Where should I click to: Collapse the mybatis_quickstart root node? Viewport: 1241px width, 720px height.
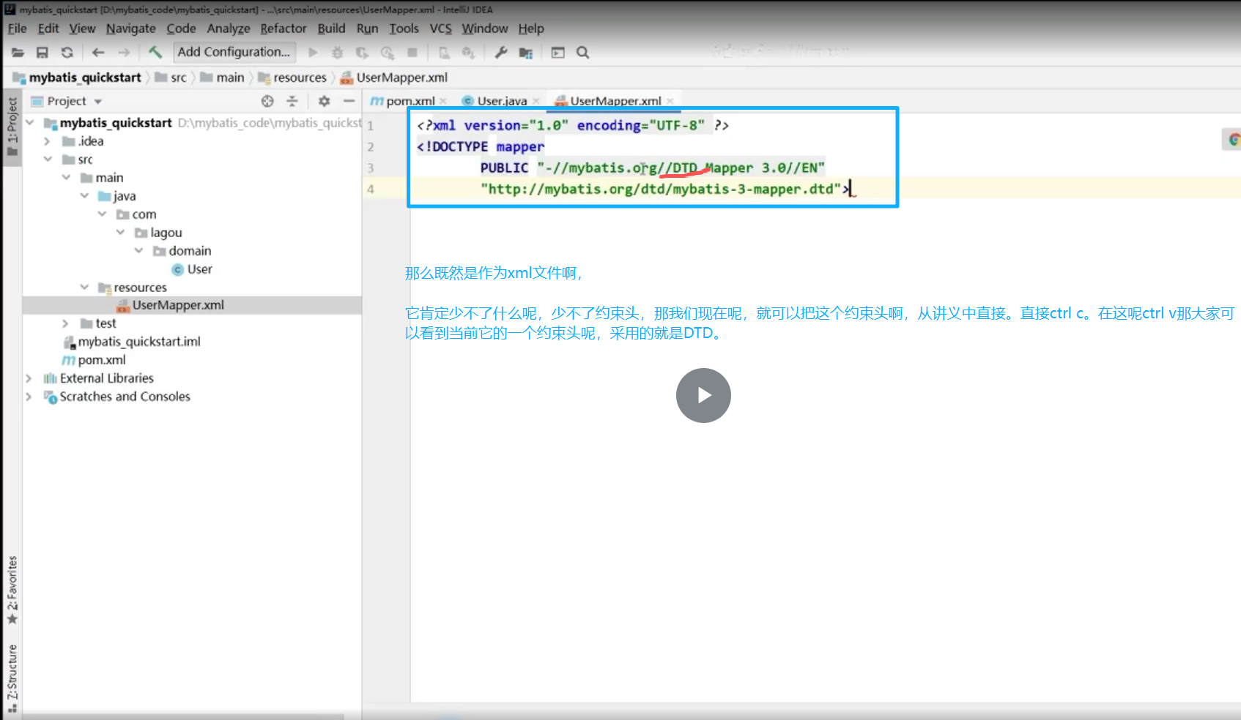[x=29, y=122]
